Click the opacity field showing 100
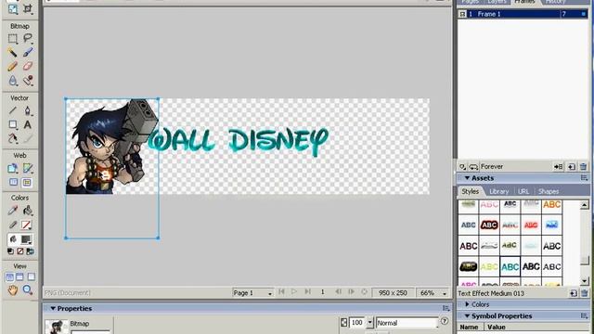594x334 pixels. coord(356,323)
